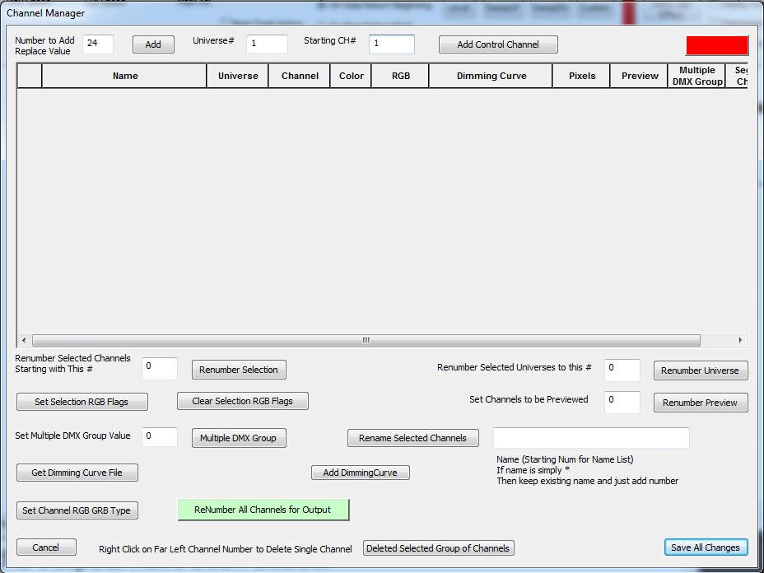Click the Preview column header
The image size is (764, 573).
coord(639,76)
